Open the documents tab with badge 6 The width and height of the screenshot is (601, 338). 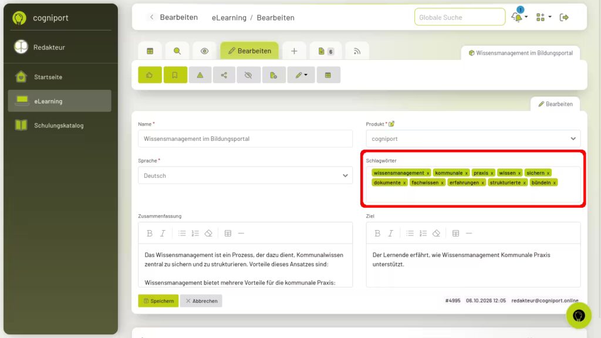325,51
